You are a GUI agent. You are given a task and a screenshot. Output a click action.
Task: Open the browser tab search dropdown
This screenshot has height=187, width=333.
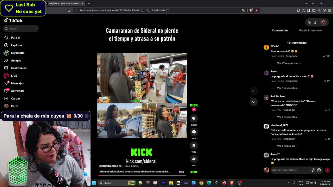(x=307, y=3)
